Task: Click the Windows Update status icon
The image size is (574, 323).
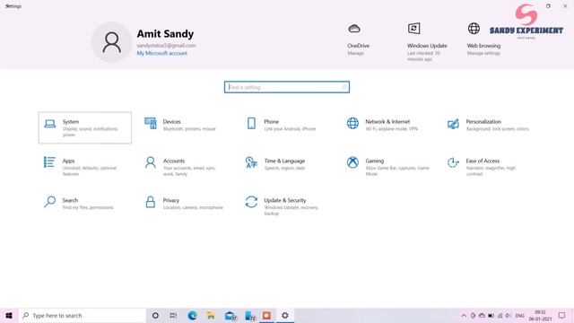Action: (x=413, y=28)
